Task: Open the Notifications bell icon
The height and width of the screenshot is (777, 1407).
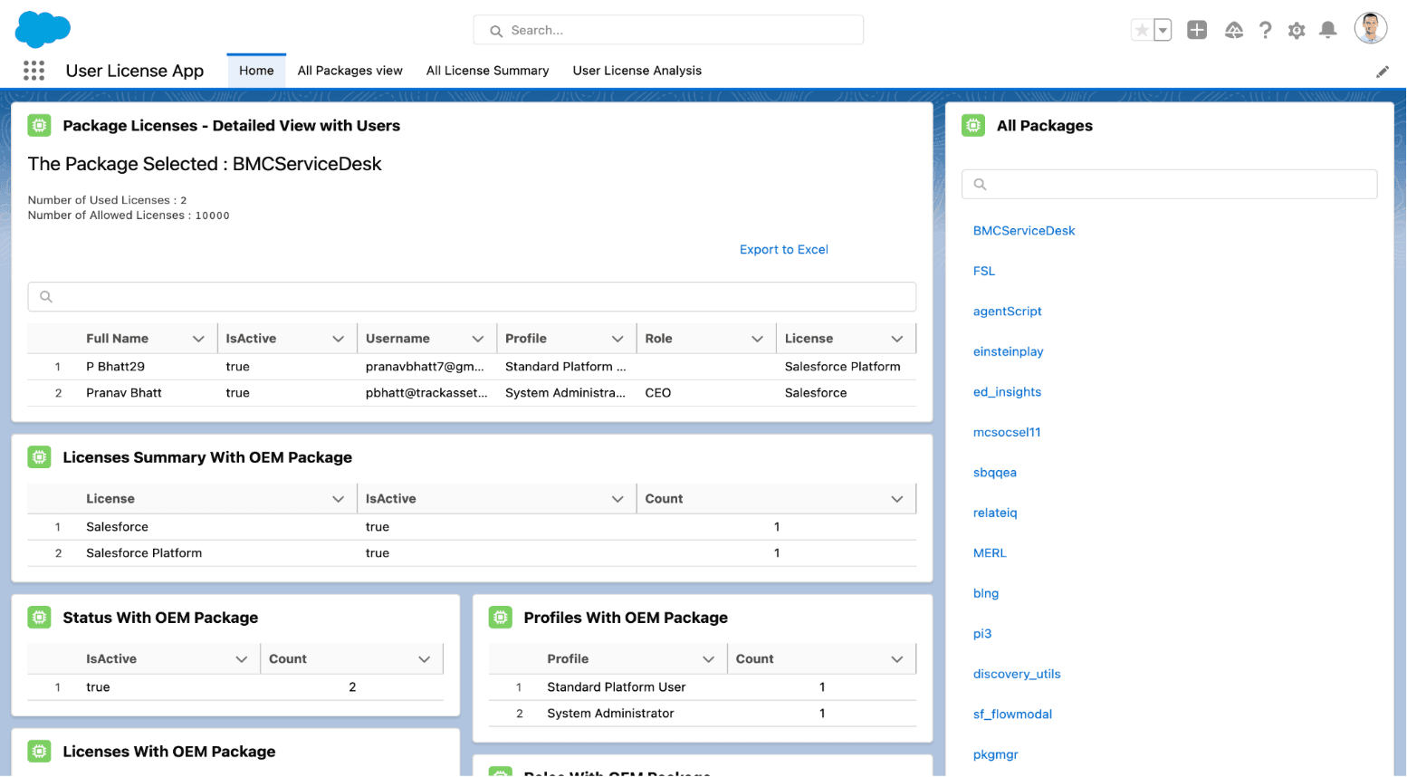Action: [x=1327, y=30]
